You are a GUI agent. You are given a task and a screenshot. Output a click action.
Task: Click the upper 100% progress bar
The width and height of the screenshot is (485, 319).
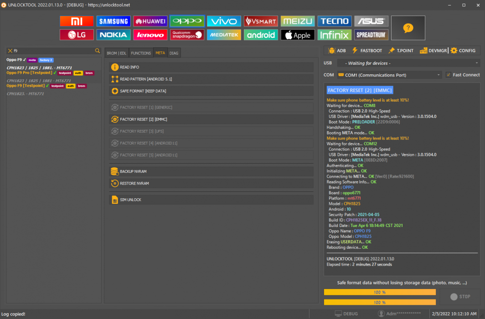tap(380, 292)
